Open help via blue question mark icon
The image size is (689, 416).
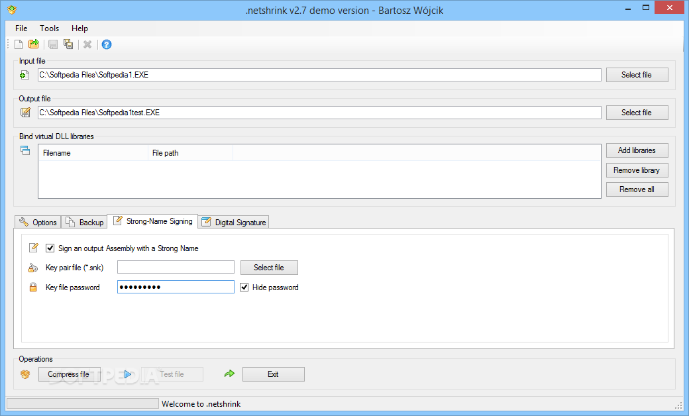coord(107,44)
